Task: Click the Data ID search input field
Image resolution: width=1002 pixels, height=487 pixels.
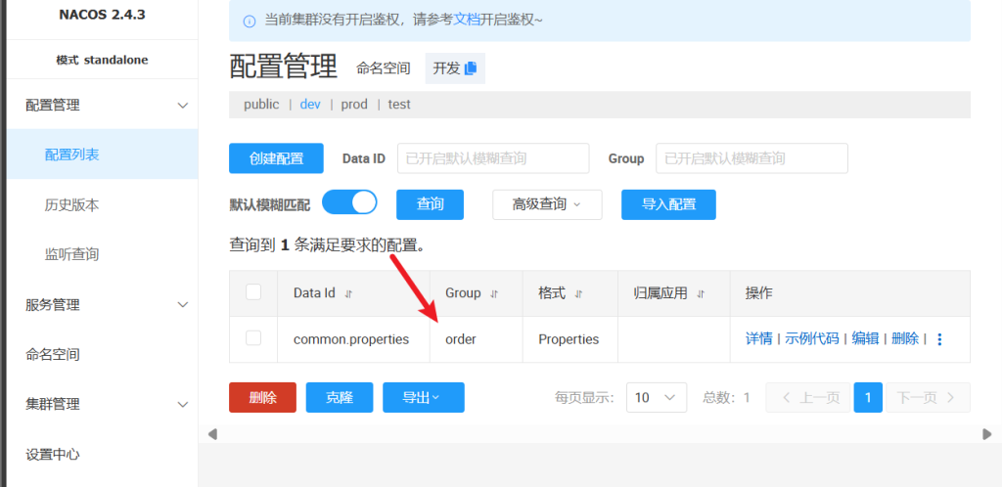Action: click(x=493, y=158)
